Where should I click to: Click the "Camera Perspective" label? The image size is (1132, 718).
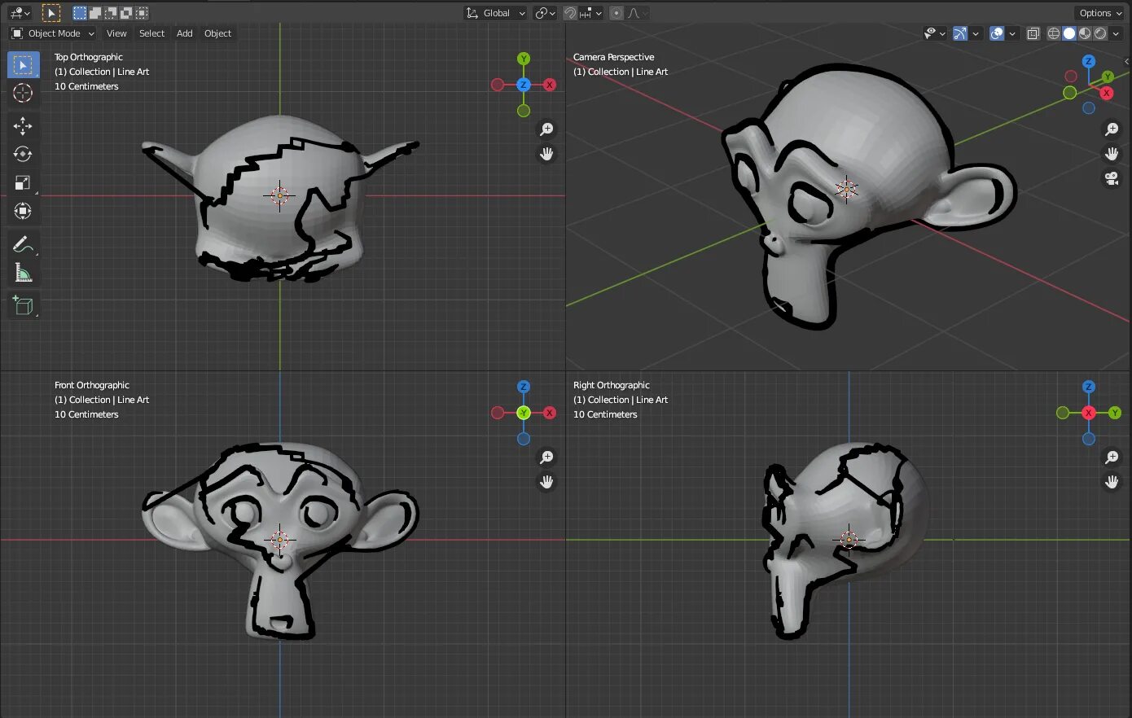pos(614,57)
